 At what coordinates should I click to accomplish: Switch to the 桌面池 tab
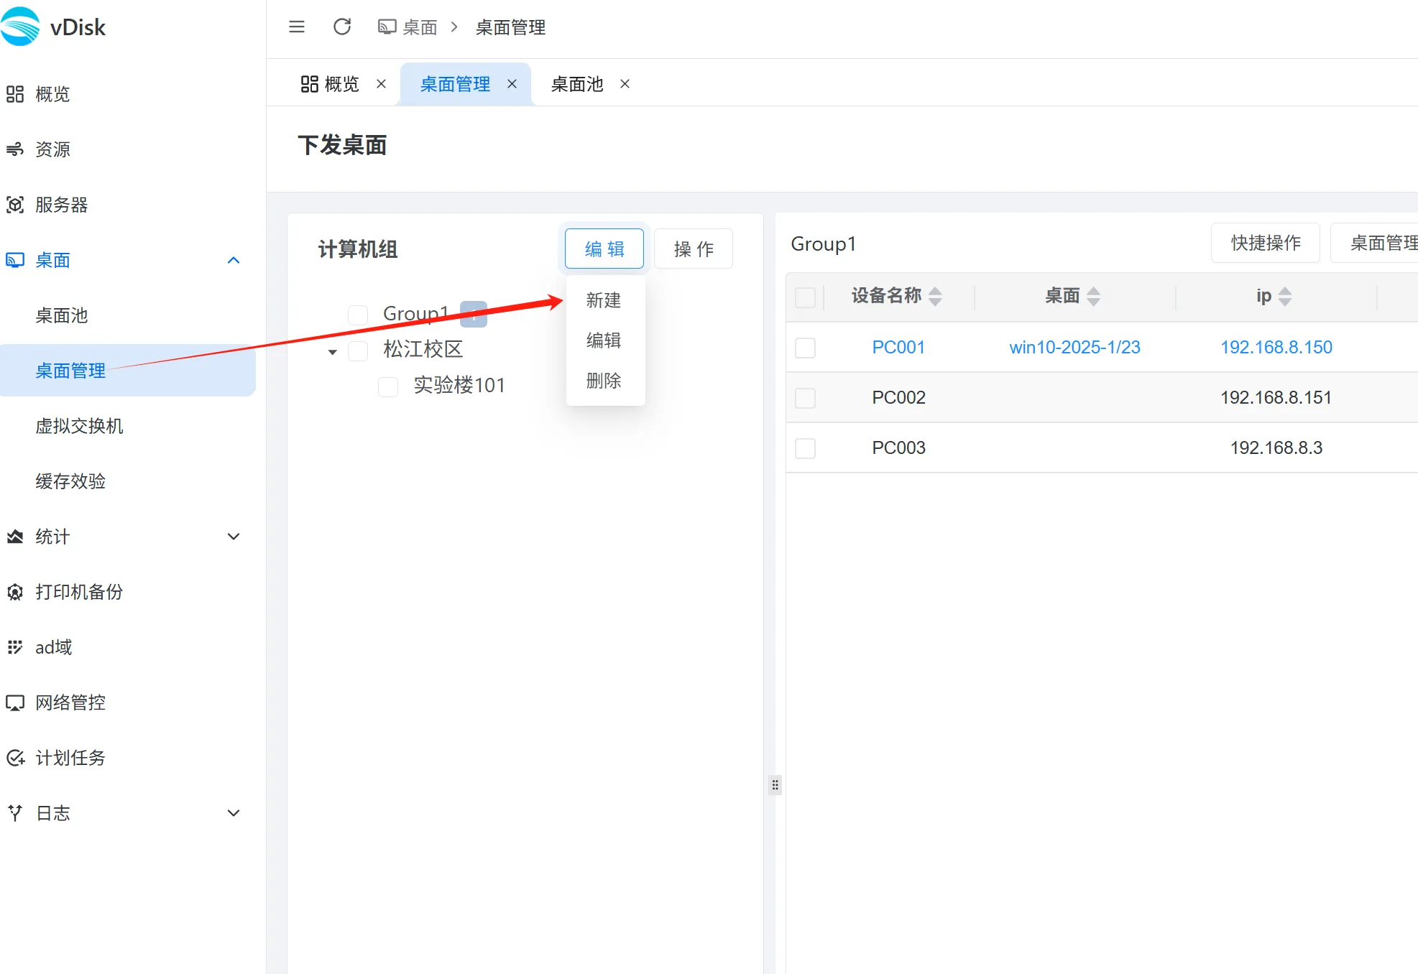tap(577, 84)
